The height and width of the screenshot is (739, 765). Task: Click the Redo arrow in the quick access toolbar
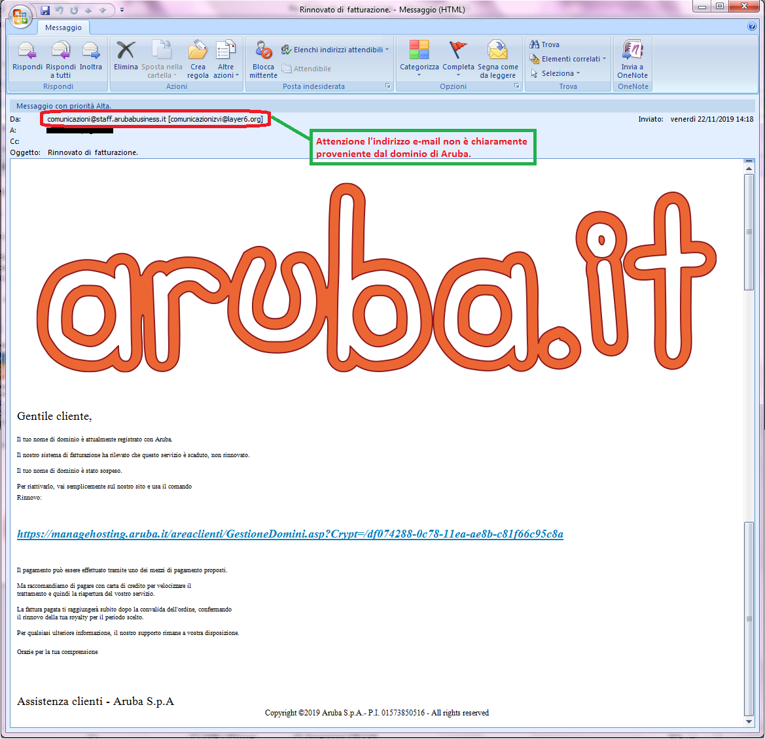74,10
